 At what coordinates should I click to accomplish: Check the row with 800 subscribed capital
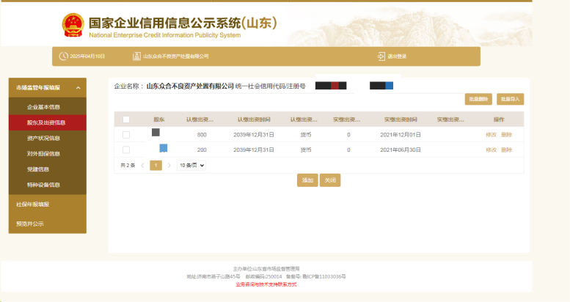(126, 135)
